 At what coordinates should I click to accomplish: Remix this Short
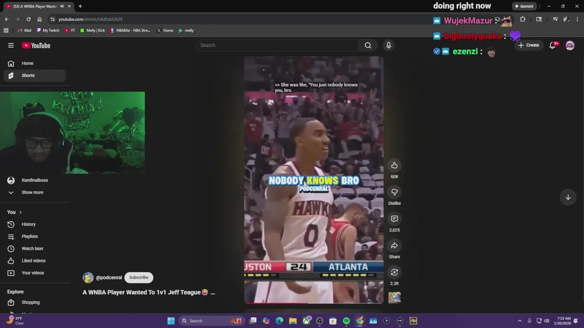click(394, 272)
